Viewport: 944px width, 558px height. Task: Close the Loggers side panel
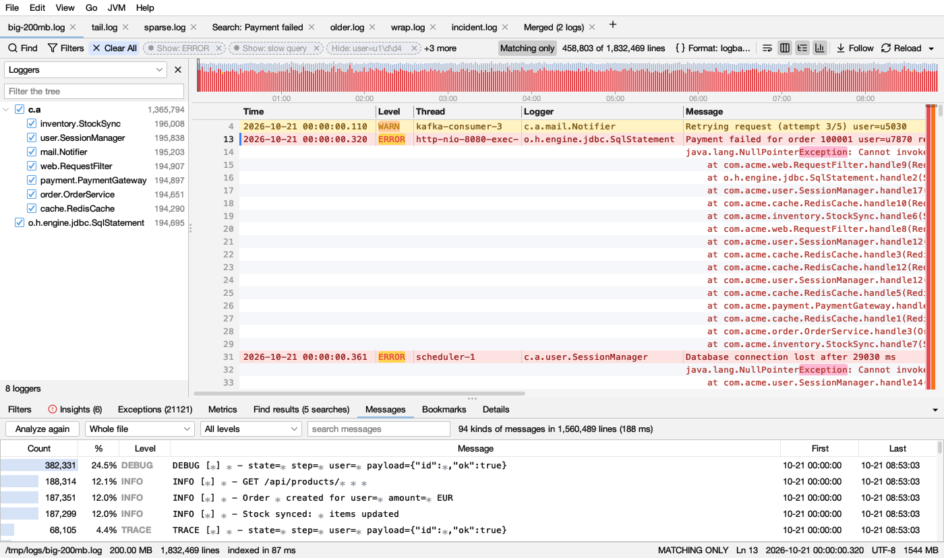[x=178, y=69]
